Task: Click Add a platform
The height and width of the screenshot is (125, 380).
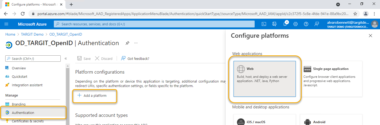Action: point(92,95)
